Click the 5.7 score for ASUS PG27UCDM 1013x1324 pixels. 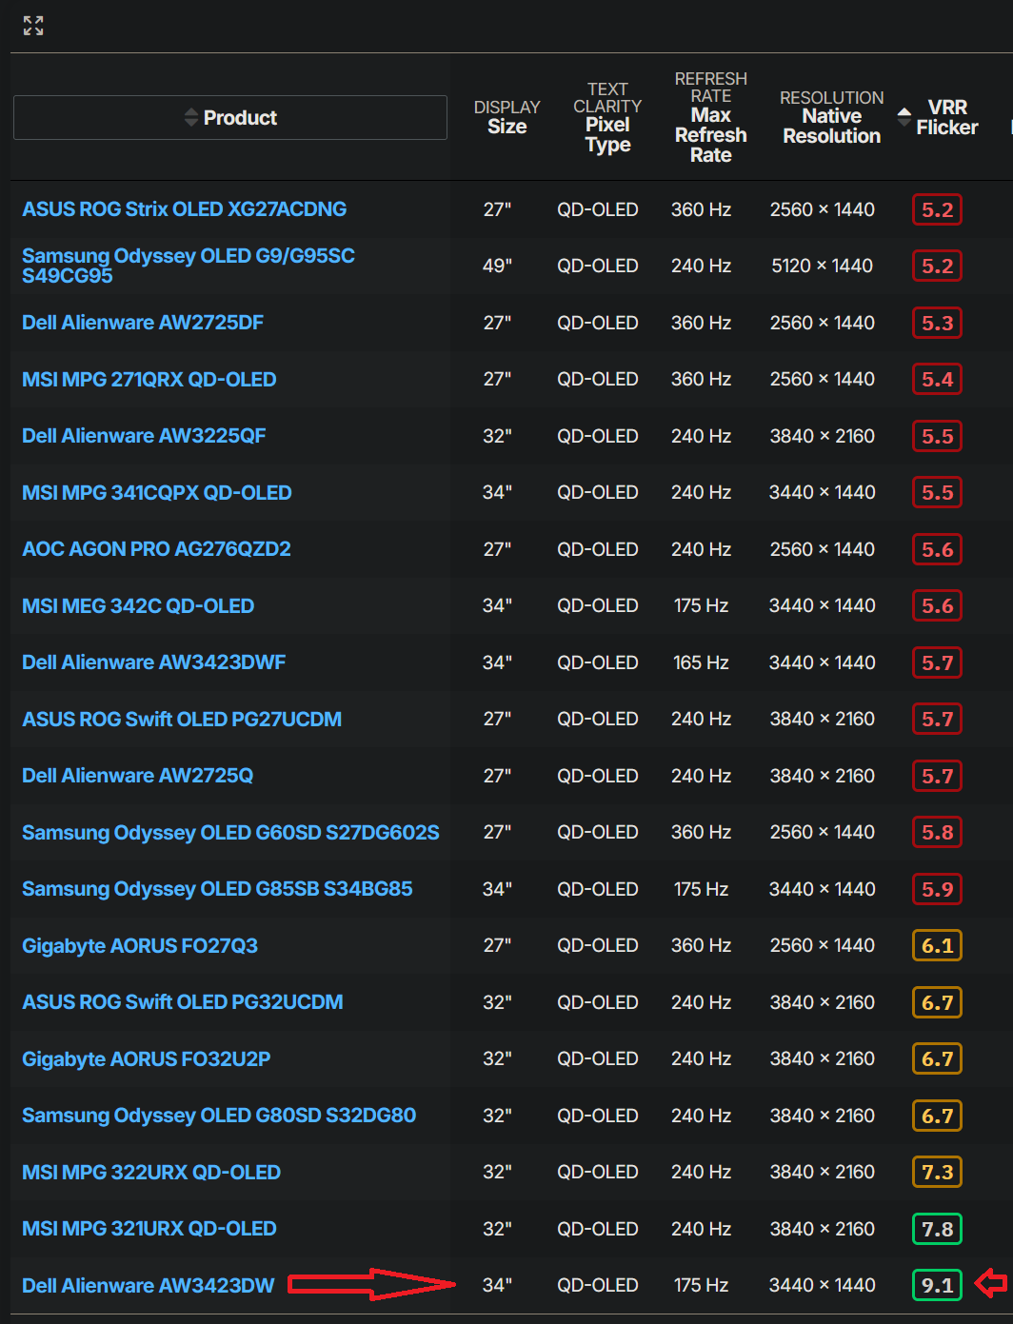[x=937, y=719]
